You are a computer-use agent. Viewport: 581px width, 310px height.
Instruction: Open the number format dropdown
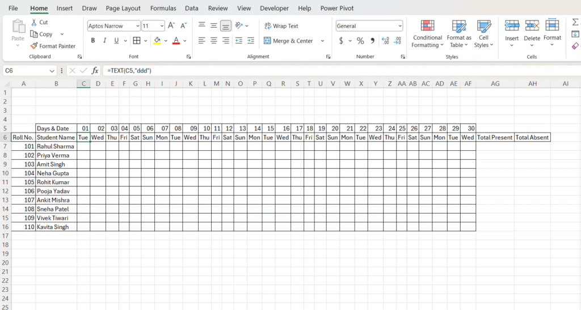[400, 26]
